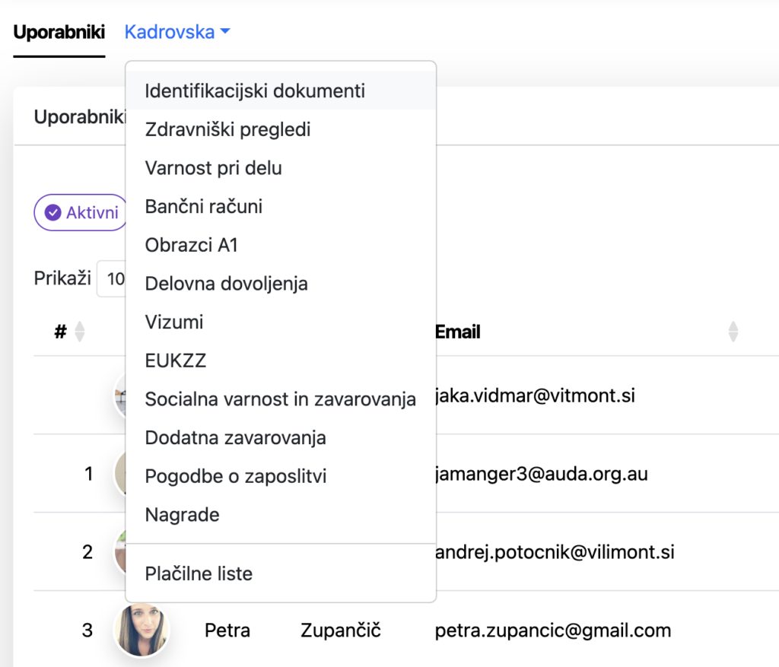
Task: Open the Kadrovska dropdown menu
Action: point(177,32)
